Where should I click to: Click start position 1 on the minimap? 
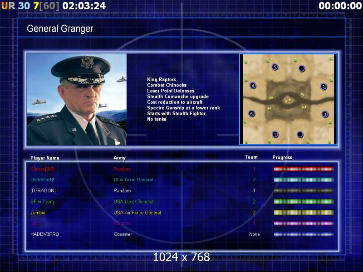(275, 134)
